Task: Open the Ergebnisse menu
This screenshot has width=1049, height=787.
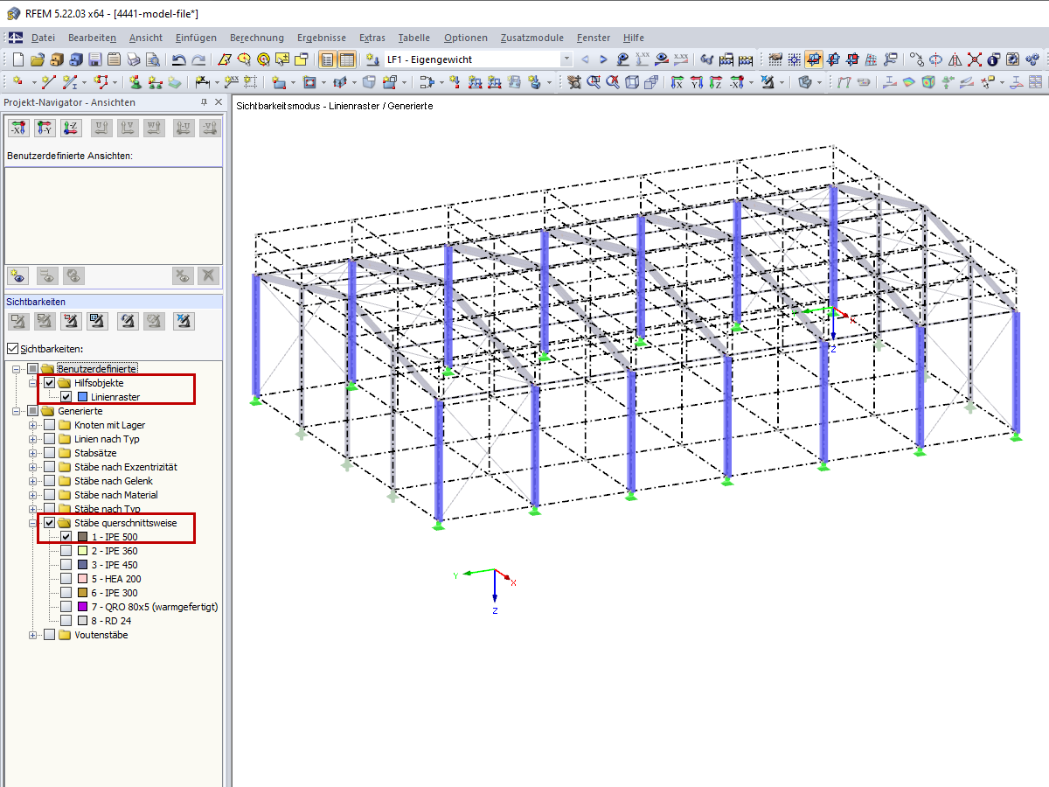Action: [321, 38]
